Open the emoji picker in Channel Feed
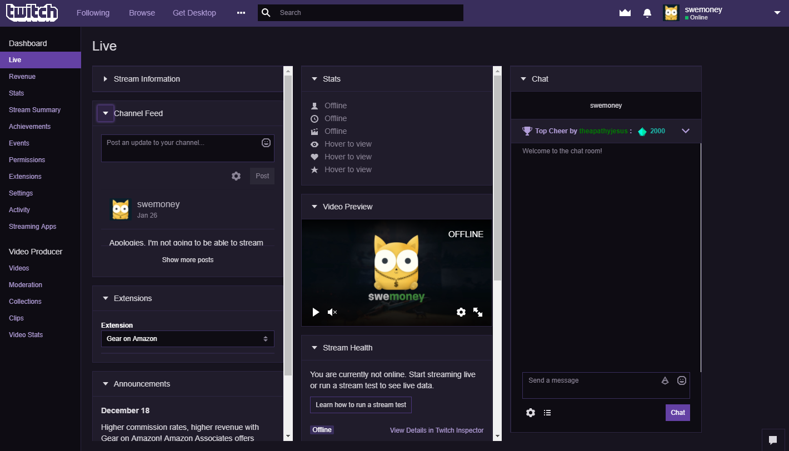The height and width of the screenshot is (451, 789). [266, 143]
